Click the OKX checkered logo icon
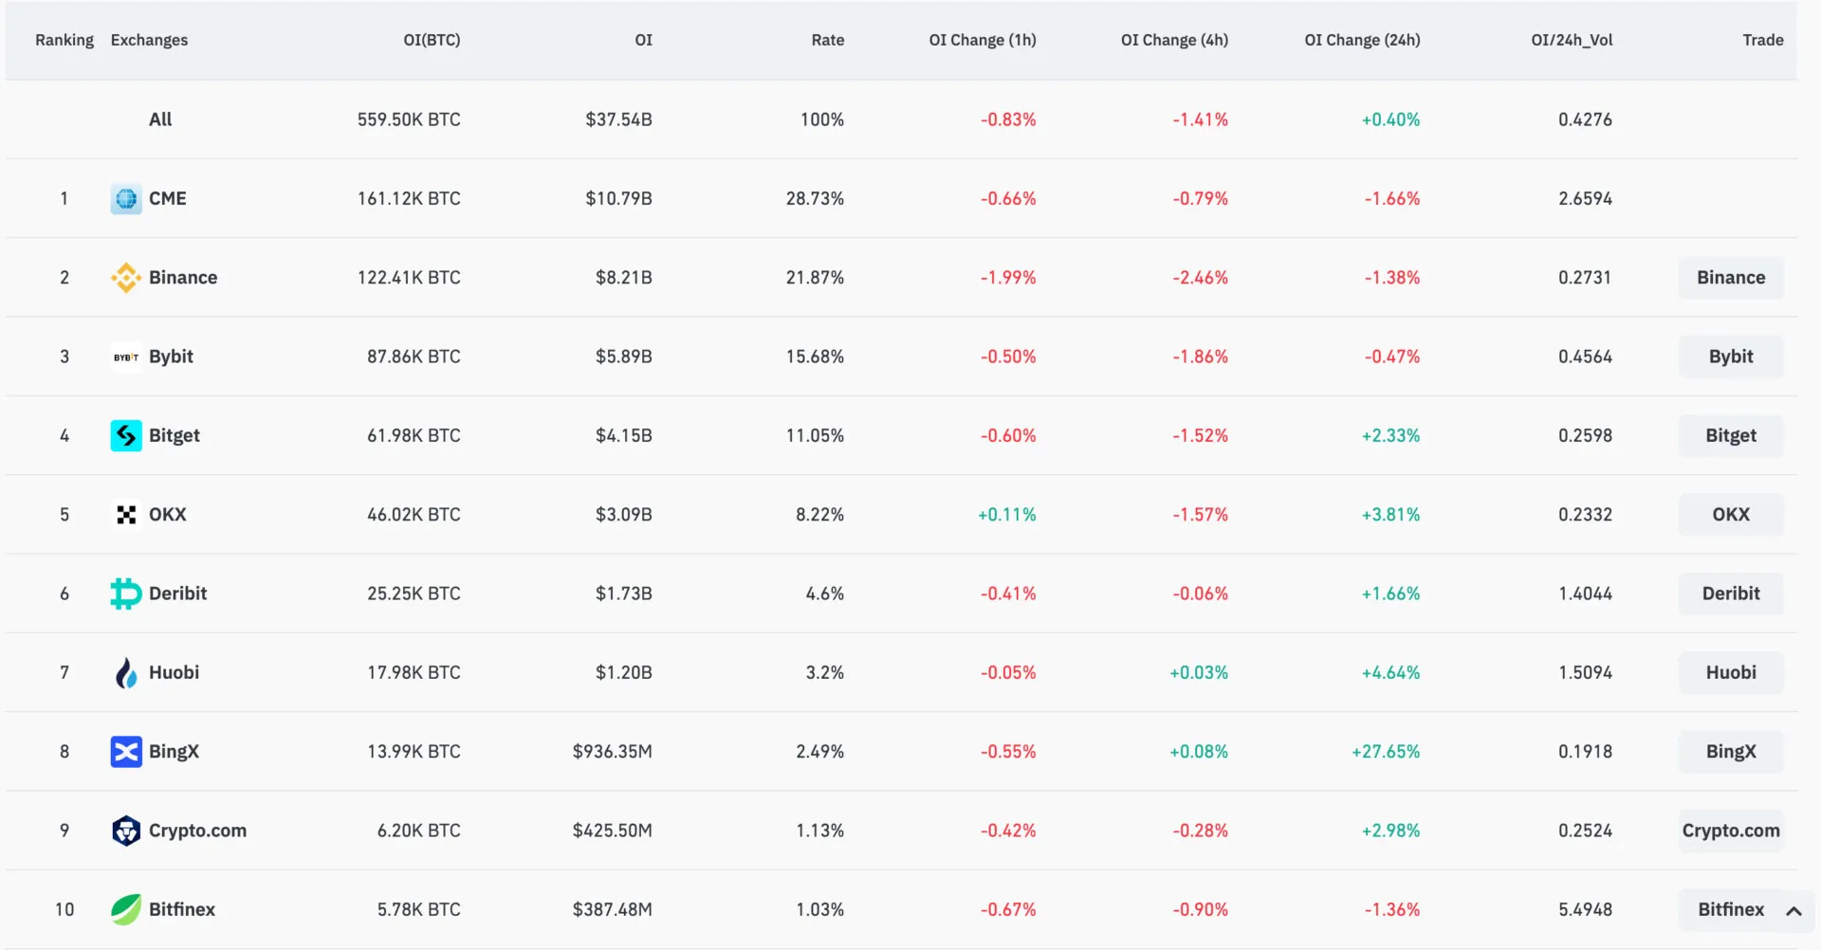 [126, 515]
